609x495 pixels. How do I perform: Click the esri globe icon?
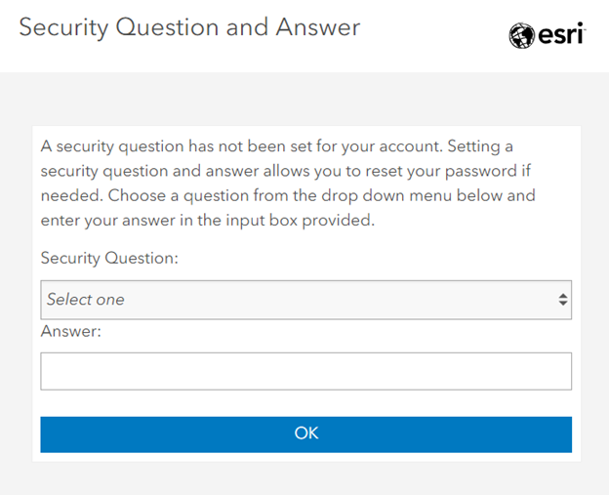pyautogui.click(x=522, y=36)
